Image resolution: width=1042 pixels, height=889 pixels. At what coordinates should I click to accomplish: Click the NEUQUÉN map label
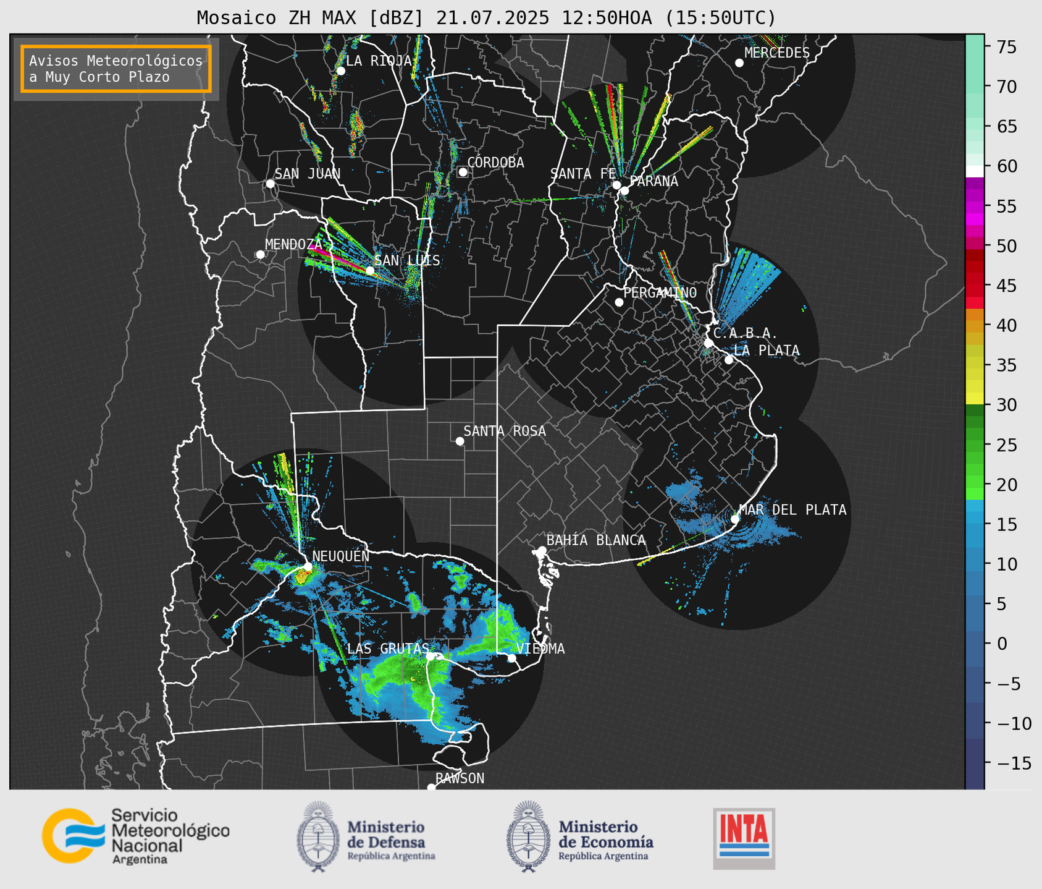[341, 556]
